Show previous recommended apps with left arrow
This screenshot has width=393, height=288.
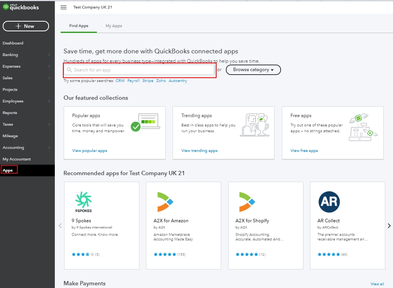tap(60, 226)
